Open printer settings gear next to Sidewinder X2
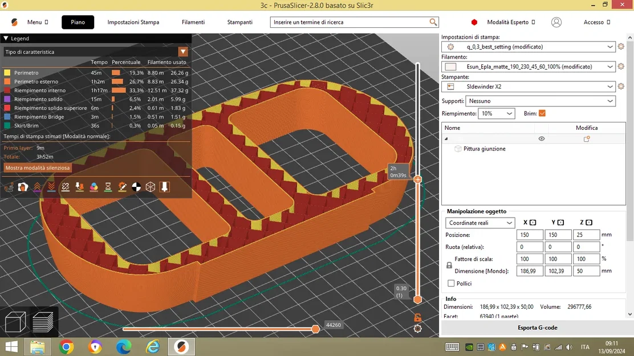Screen dimensions: 634x356 coord(621,86)
